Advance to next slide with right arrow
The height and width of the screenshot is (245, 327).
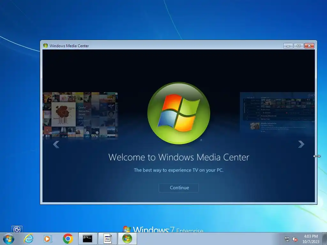point(301,144)
